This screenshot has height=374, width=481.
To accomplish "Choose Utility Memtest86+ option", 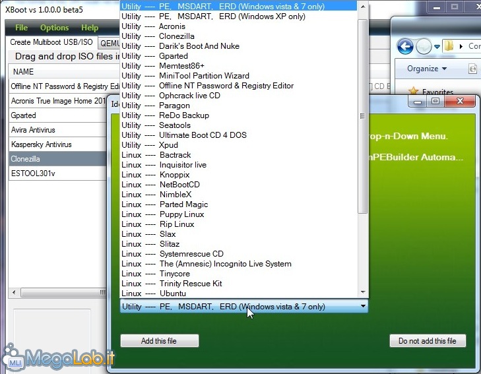I will (239, 66).
